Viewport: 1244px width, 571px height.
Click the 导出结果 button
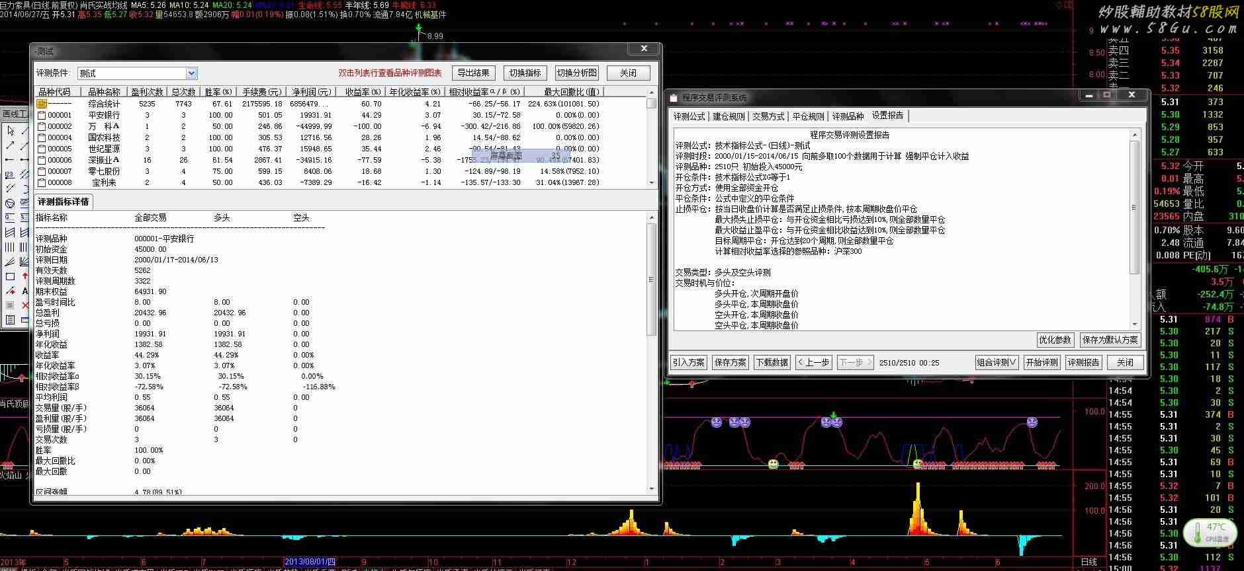tap(473, 73)
